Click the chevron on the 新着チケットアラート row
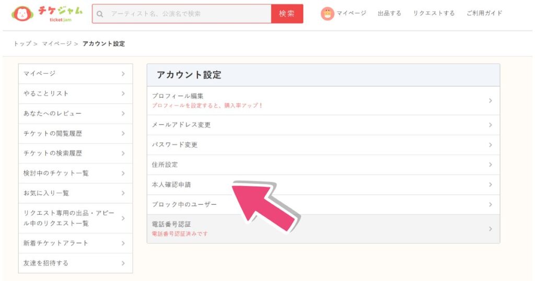 [123, 243]
